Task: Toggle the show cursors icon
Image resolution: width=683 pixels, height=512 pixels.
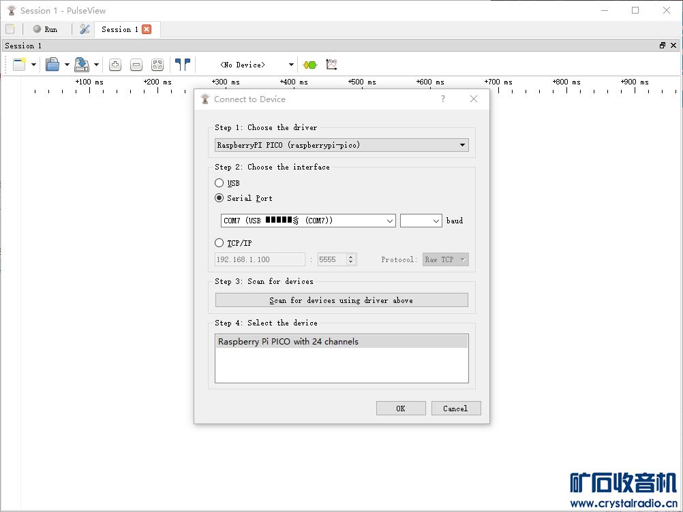Action: click(x=183, y=65)
